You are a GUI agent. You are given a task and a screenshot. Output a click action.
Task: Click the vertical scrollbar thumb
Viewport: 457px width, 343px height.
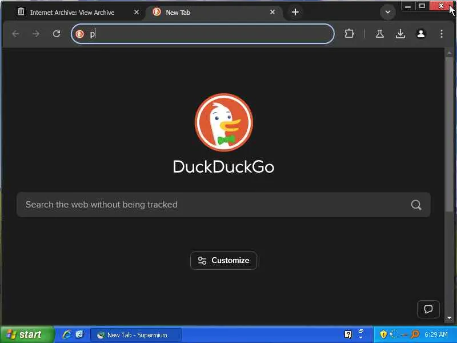(x=449, y=134)
